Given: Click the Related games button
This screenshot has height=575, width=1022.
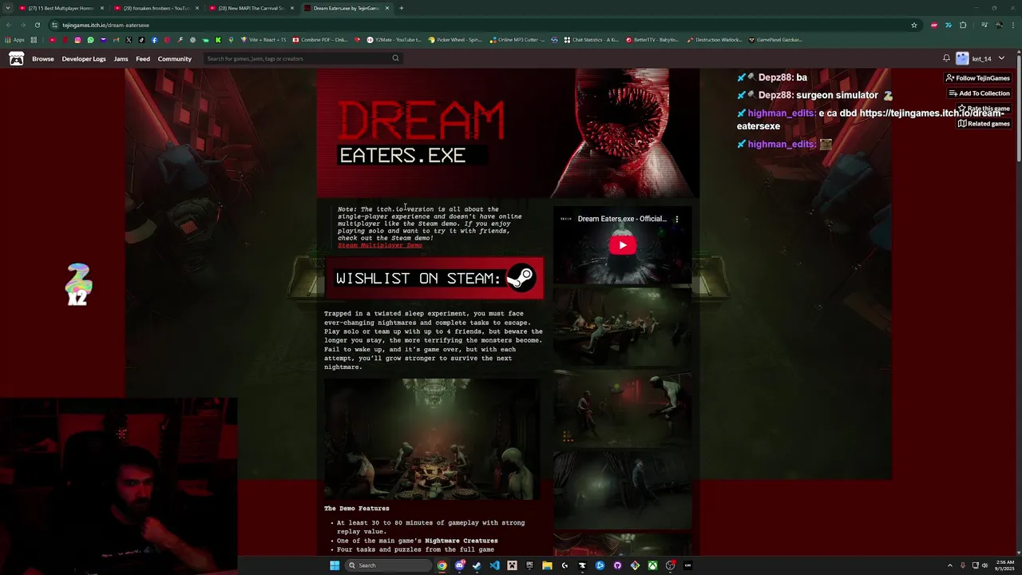Looking at the screenshot, I should pyautogui.click(x=984, y=124).
